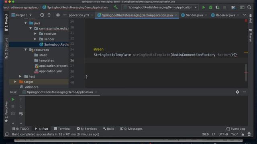Expand the target folder
The height and width of the screenshot is (144, 257).
pos(15,82)
